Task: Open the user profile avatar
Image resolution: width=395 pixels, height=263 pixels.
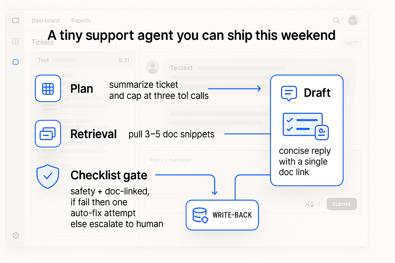Action: [353, 21]
